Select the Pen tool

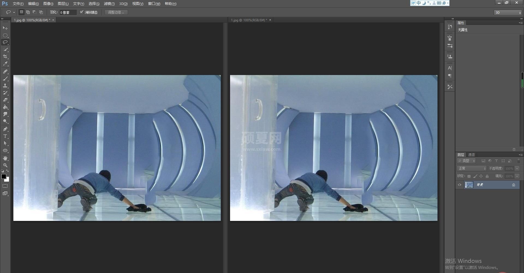click(x=5, y=129)
